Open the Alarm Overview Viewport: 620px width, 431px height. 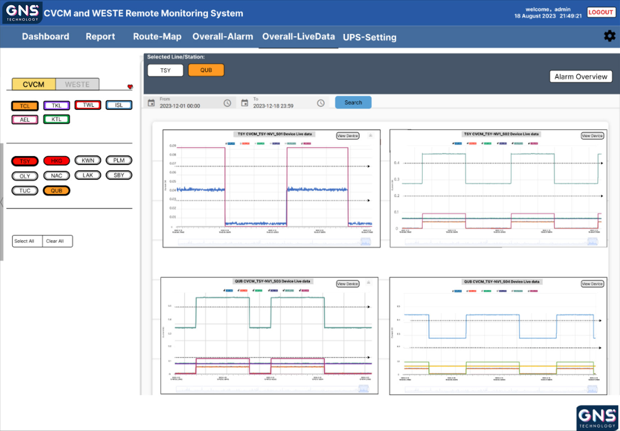580,77
